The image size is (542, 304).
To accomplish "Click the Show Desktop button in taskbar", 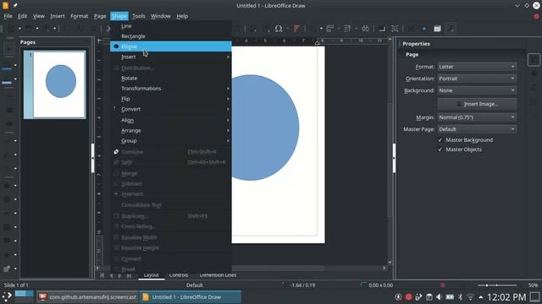I will click(534, 296).
